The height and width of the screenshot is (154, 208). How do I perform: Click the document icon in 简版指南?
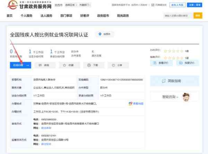coord(164,81)
